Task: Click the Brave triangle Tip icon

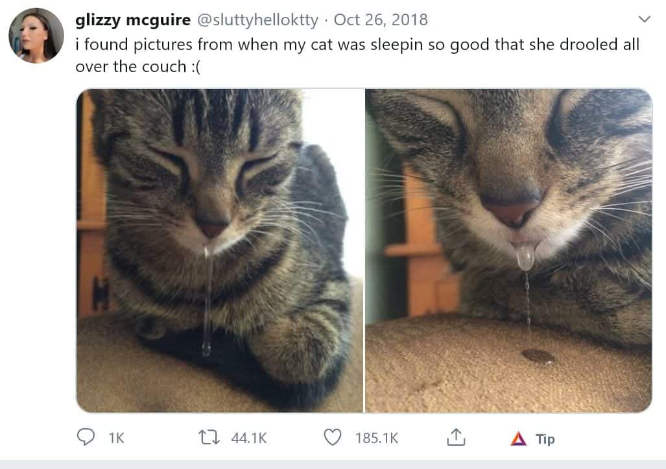Action: [518, 439]
